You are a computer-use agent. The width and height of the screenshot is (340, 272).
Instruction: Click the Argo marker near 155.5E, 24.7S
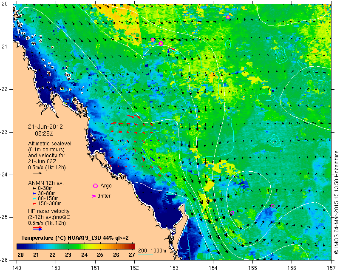tap(272, 206)
